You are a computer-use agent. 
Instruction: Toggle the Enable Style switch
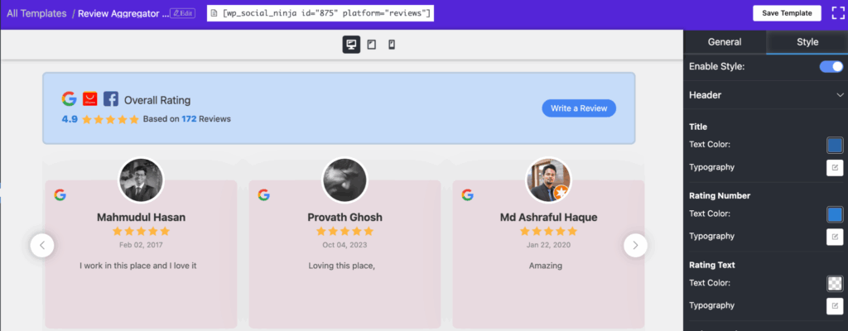[831, 66]
